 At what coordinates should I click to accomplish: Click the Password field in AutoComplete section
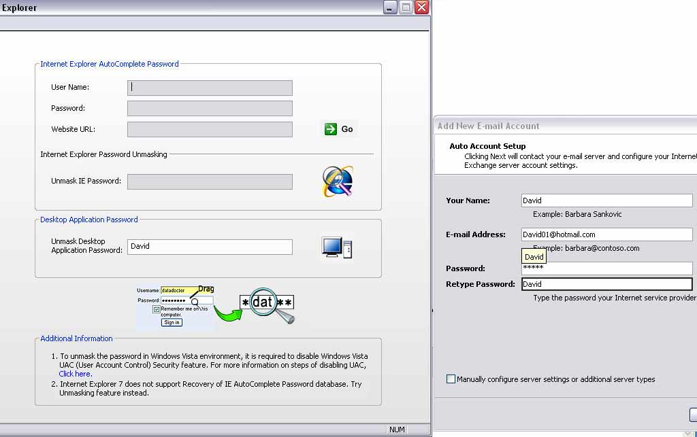pos(210,108)
